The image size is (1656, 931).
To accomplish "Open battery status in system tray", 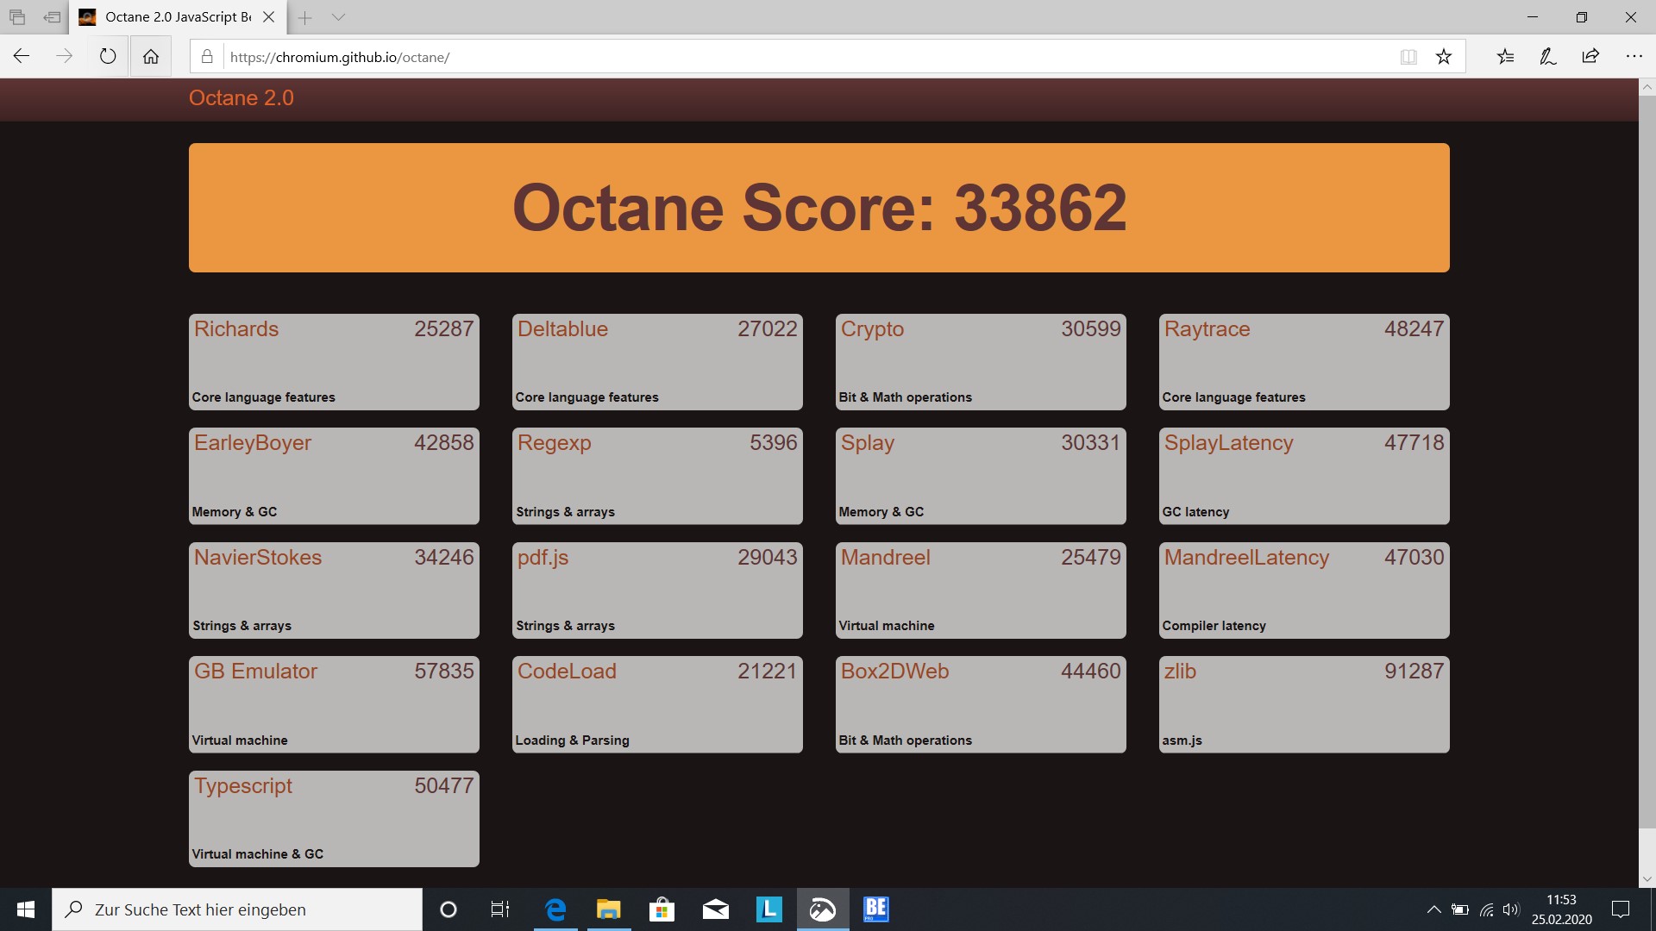I will click(x=1460, y=909).
